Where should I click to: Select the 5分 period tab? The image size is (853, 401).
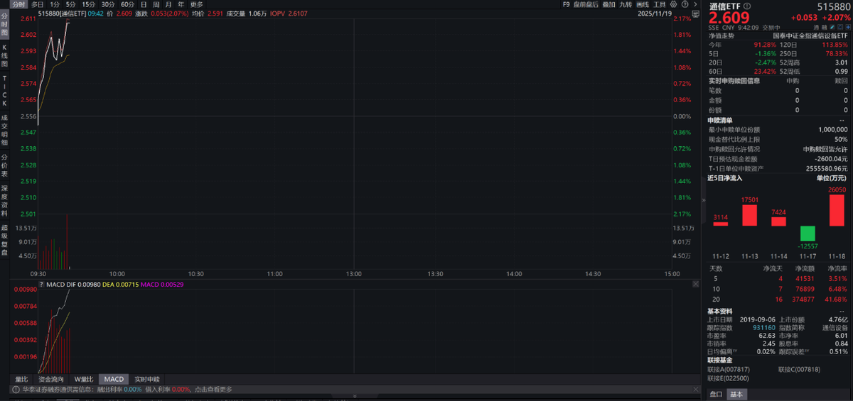(70, 4)
